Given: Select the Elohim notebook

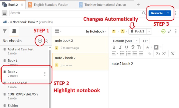Looking at the screenshot, I should coord(24,105).
